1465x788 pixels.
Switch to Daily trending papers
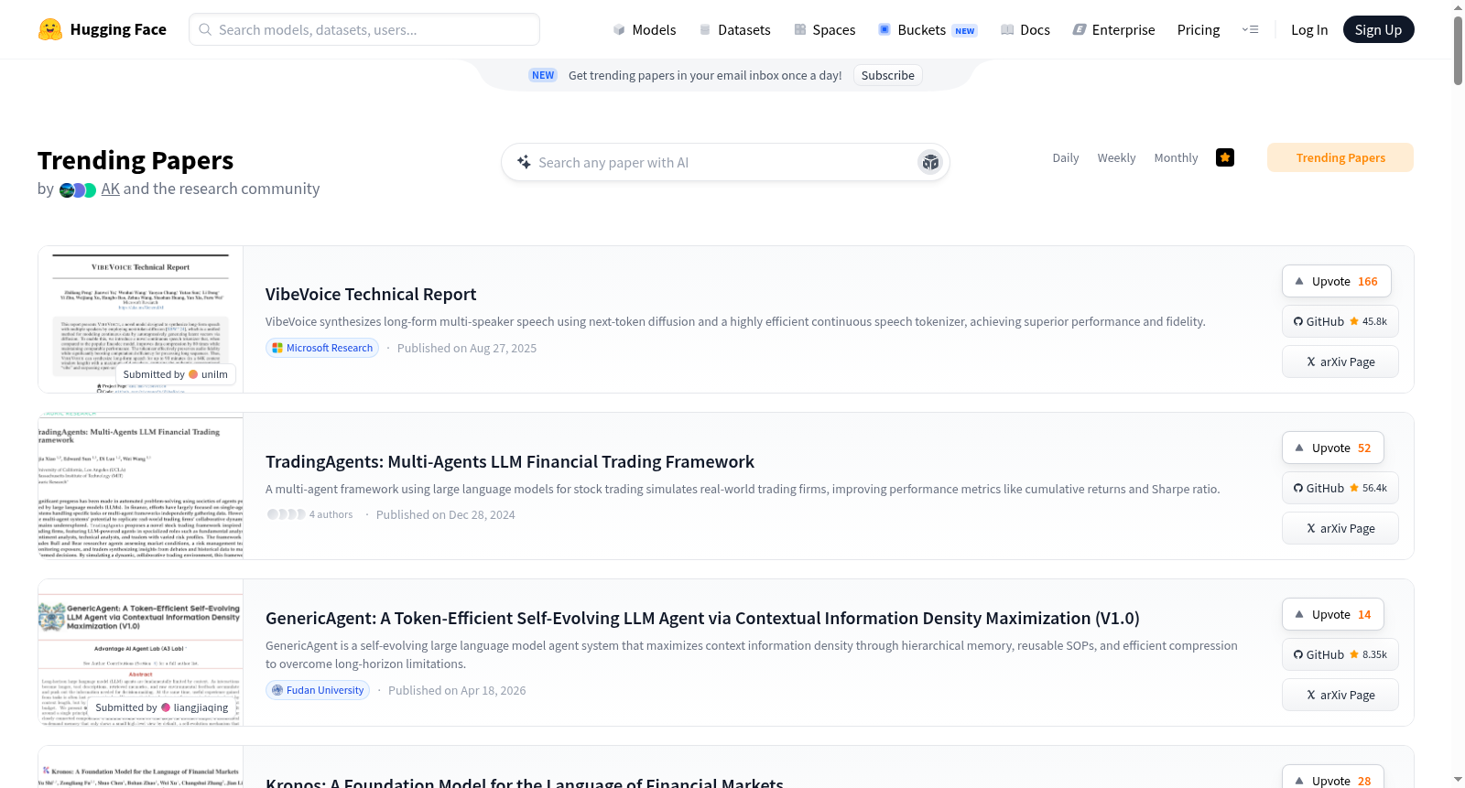click(x=1066, y=157)
